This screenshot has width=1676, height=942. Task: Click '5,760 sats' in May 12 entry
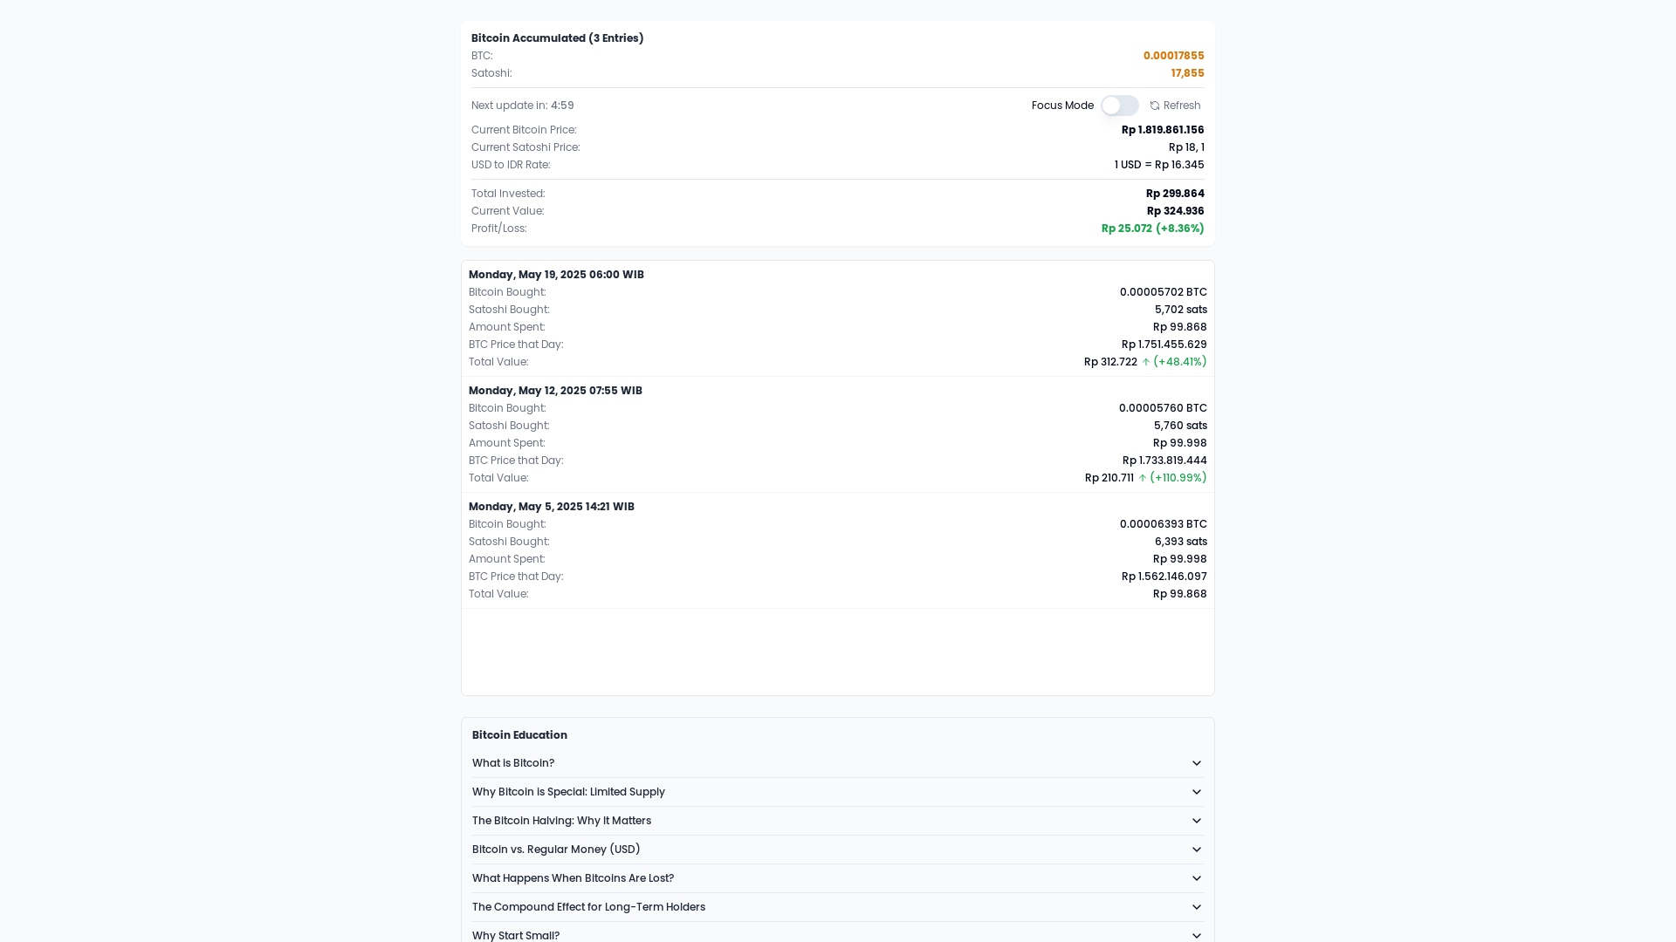[x=1180, y=426]
